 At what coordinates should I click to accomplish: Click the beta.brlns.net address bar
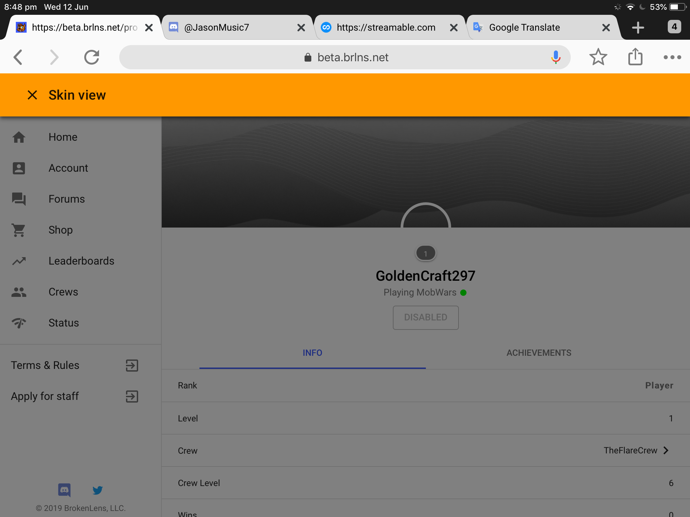tap(345, 57)
